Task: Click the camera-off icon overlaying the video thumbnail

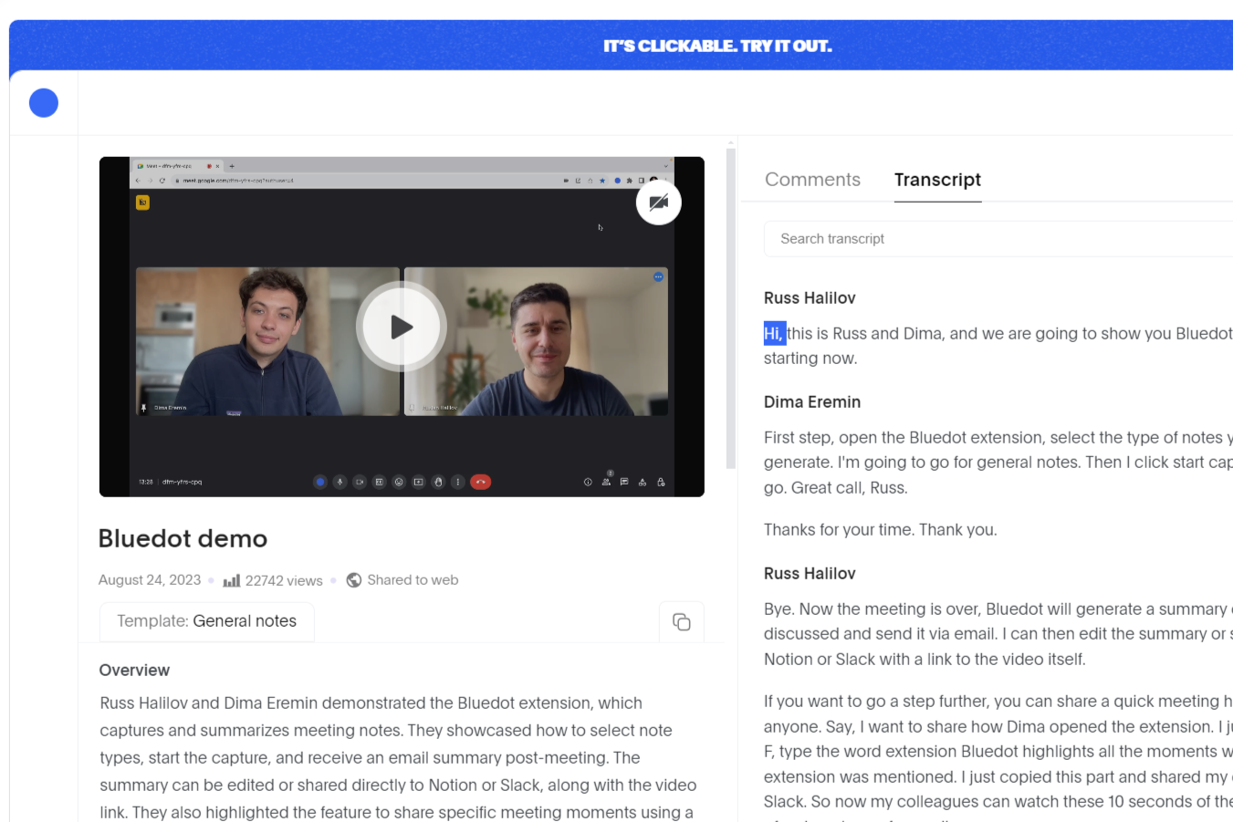Action: [659, 202]
